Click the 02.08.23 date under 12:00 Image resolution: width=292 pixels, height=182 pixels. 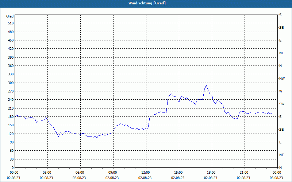(x=145, y=178)
